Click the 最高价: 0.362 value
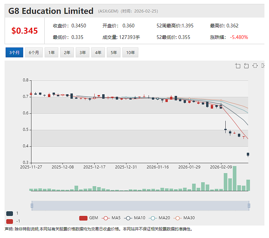The height and width of the screenshot is (238, 269). tap(224, 26)
